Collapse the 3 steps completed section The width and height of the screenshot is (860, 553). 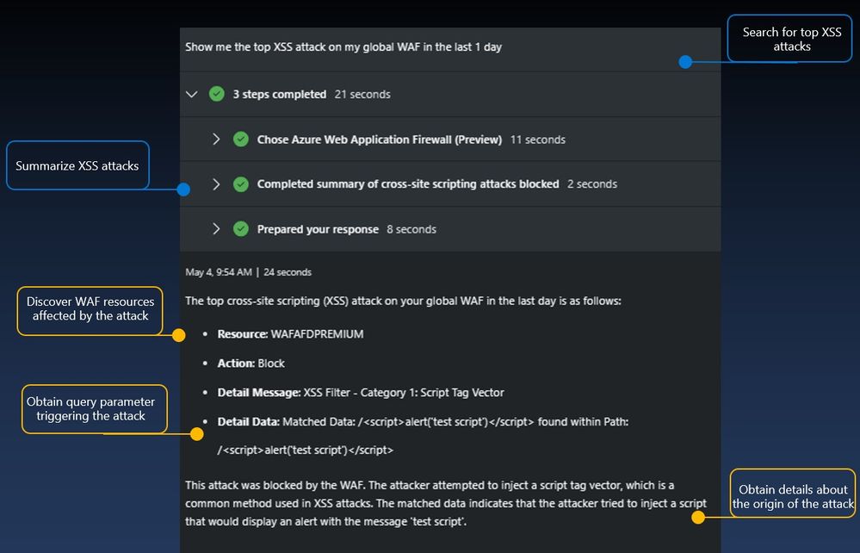[192, 94]
